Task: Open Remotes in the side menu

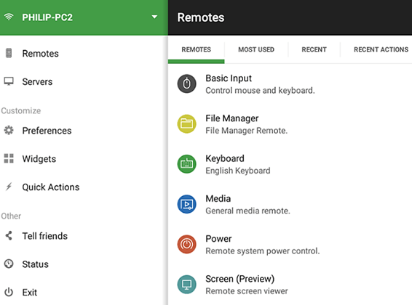Action: point(41,54)
